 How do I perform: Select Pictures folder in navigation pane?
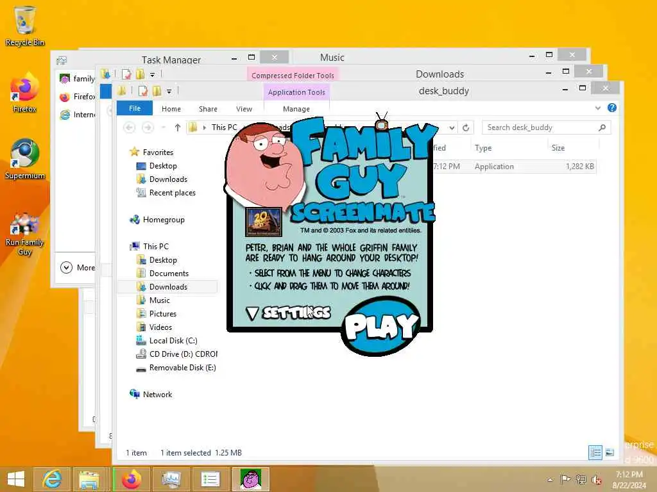coord(162,313)
